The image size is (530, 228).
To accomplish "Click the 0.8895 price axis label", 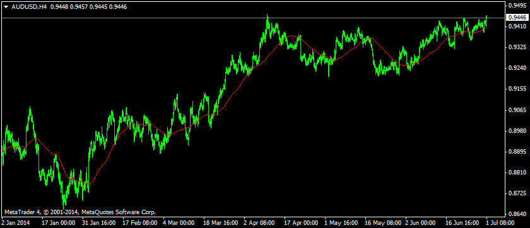I will 518,152.
